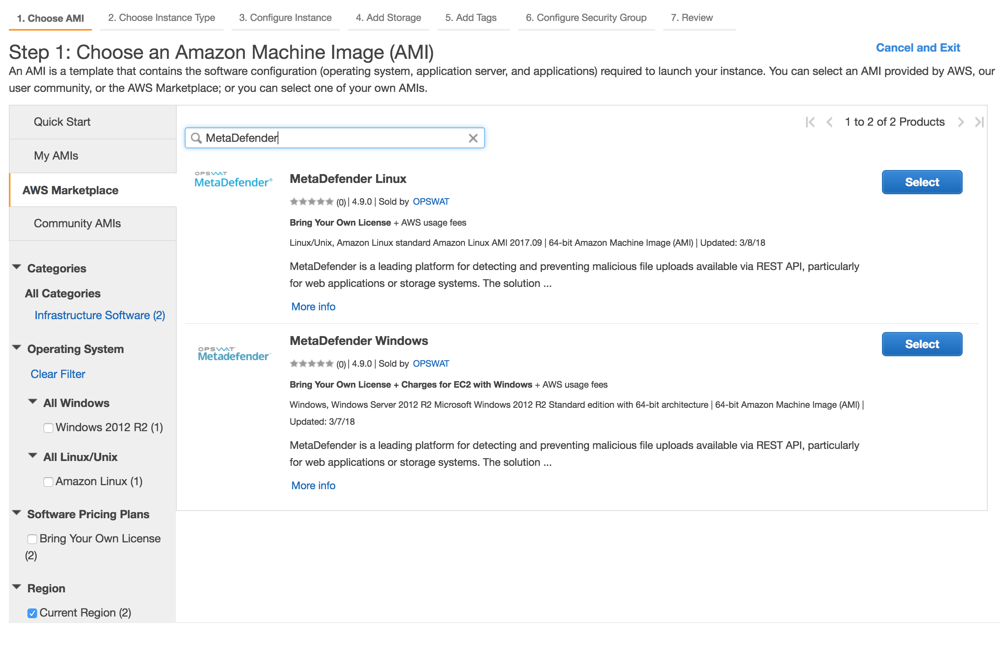Image resolution: width=1003 pixels, height=652 pixels.
Task: Collapse the Categories section
Action: point(17,267)
